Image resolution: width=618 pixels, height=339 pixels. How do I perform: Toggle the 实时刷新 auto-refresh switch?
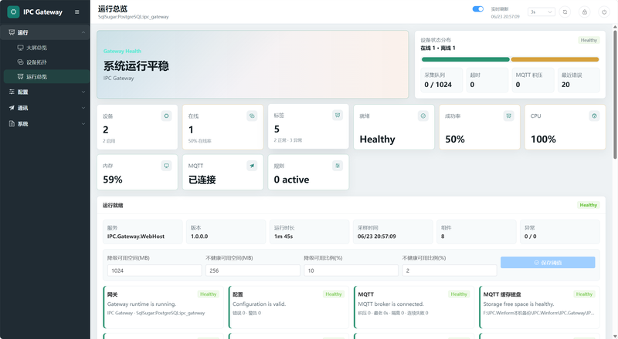pyautogui.click(x=477, y=9)
